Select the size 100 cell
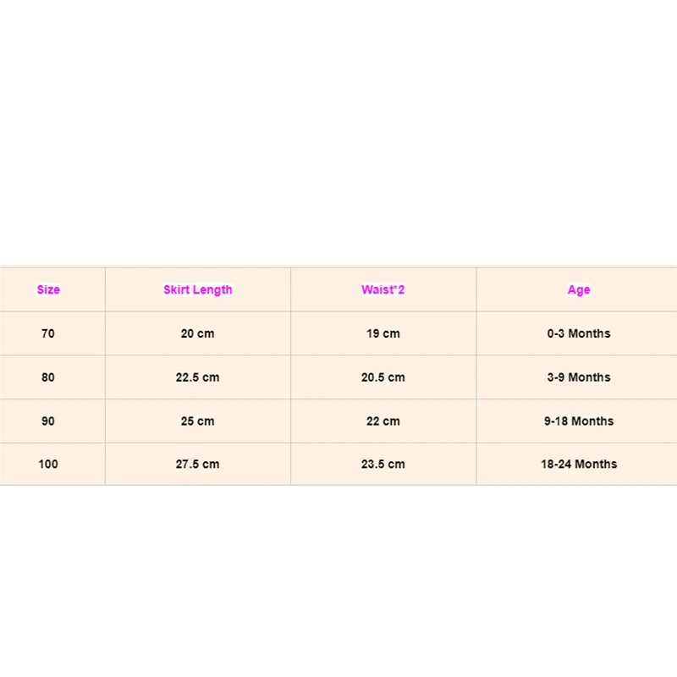677x677 pixels. pos(48,464)
